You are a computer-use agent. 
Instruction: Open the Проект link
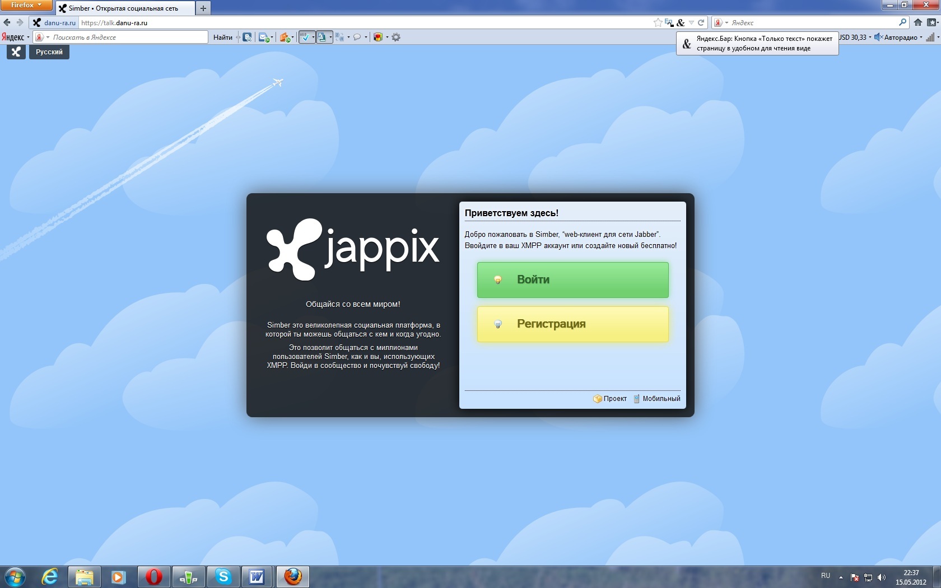coord(610,399)
